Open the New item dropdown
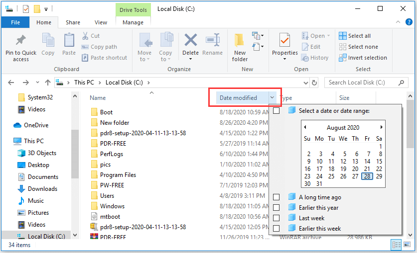 click(258, 35)
